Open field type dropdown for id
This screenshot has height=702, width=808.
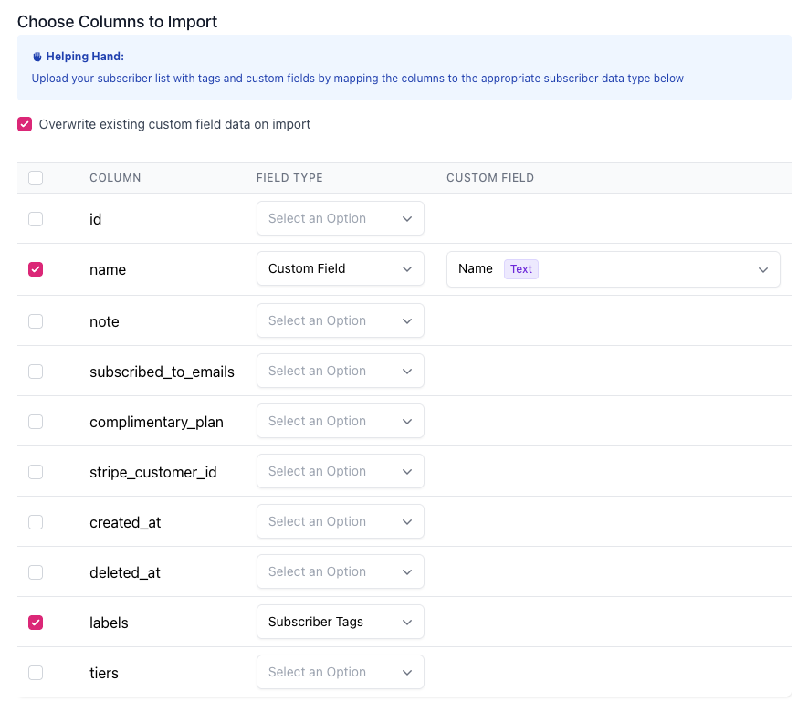(x=340, y=219)
